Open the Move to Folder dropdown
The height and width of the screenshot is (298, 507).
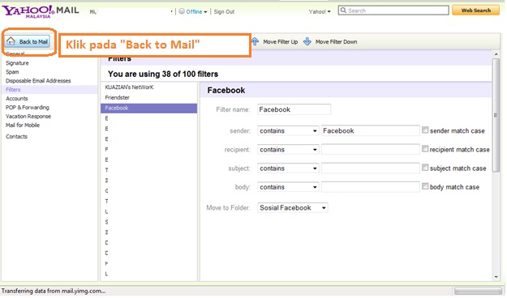point(293,207)
